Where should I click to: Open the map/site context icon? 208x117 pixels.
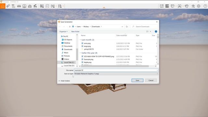point(162,6)
